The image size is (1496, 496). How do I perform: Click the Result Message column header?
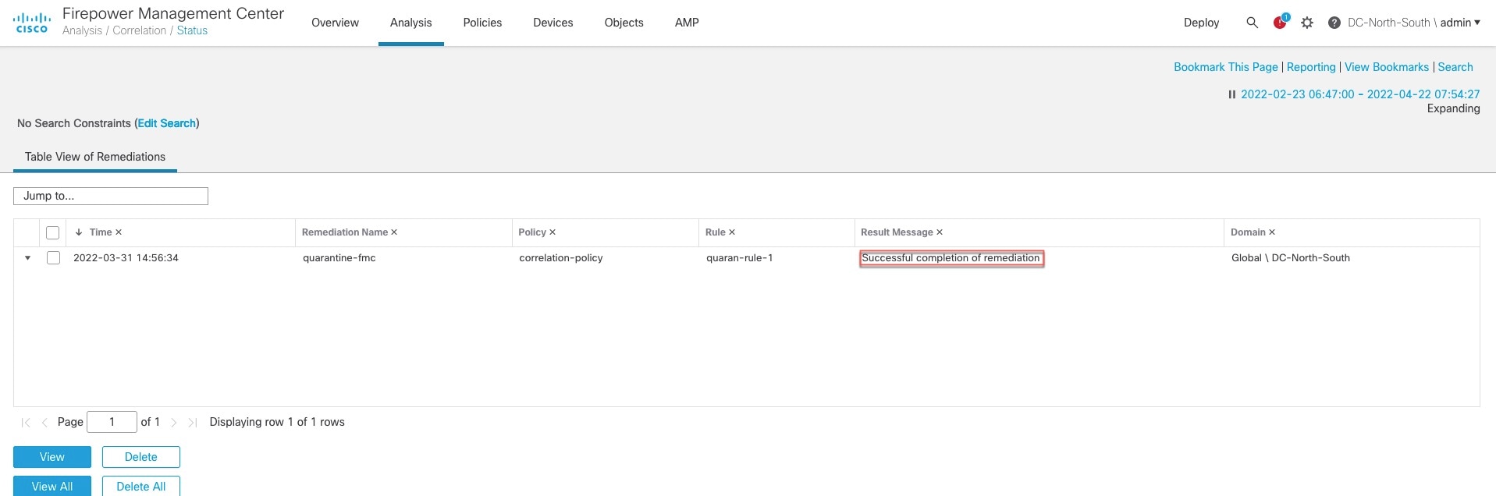[x=897, y=232]
